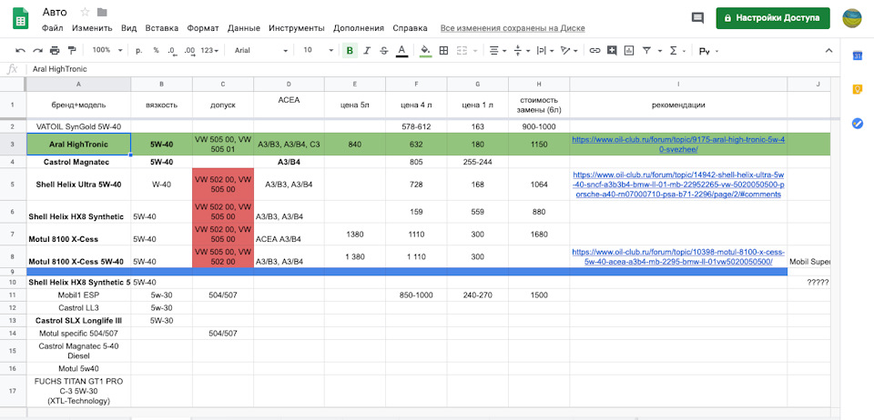Open Aral High Tronic forum link

[x=677, y=145]
